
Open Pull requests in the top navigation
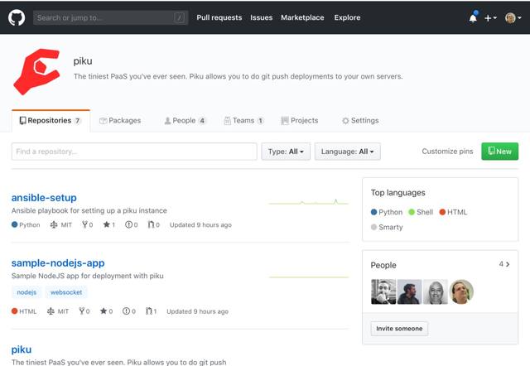[x=219, y=17]
